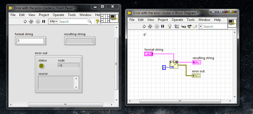Click the magnifier search icon in Front Panel
This screenshot has width=253, height=114.
tap(90, 21)
